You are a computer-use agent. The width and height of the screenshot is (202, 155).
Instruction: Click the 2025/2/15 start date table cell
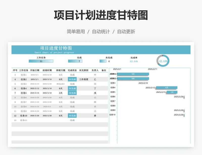coord(35,93)
